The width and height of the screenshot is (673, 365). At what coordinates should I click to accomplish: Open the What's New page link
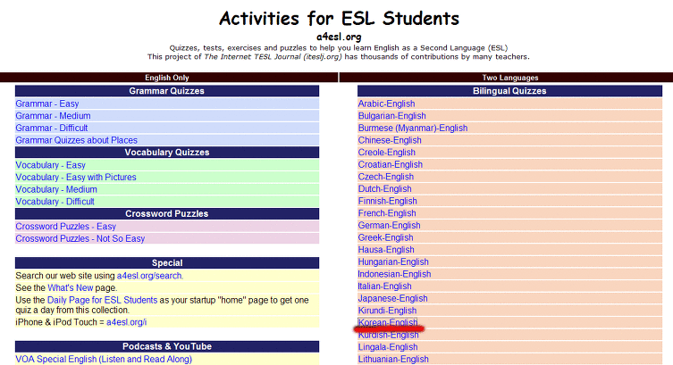pos(71,287)
